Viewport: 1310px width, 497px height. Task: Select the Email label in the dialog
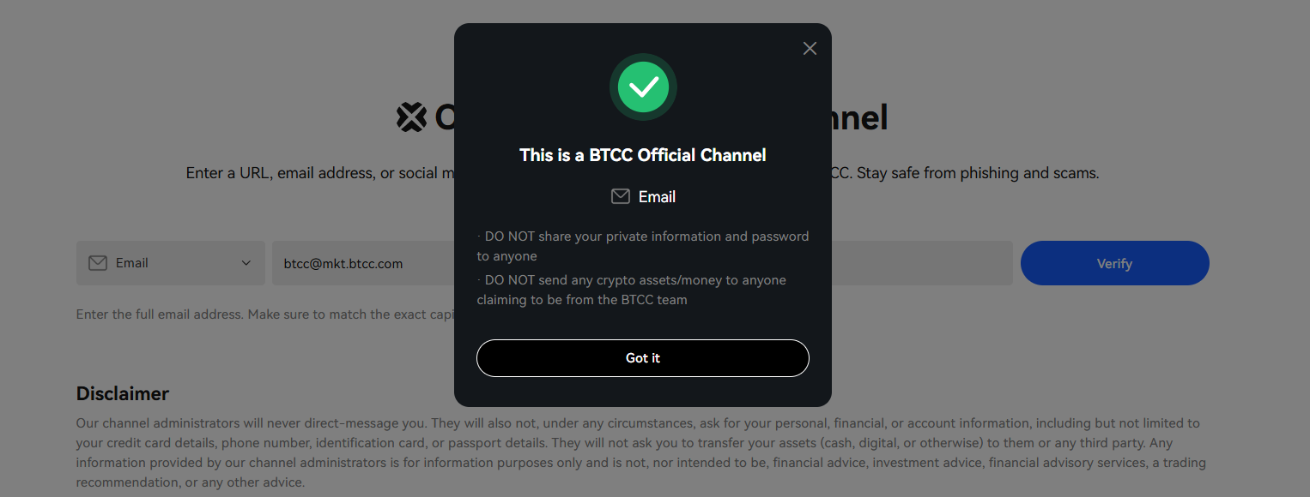[x=657, y=197]
